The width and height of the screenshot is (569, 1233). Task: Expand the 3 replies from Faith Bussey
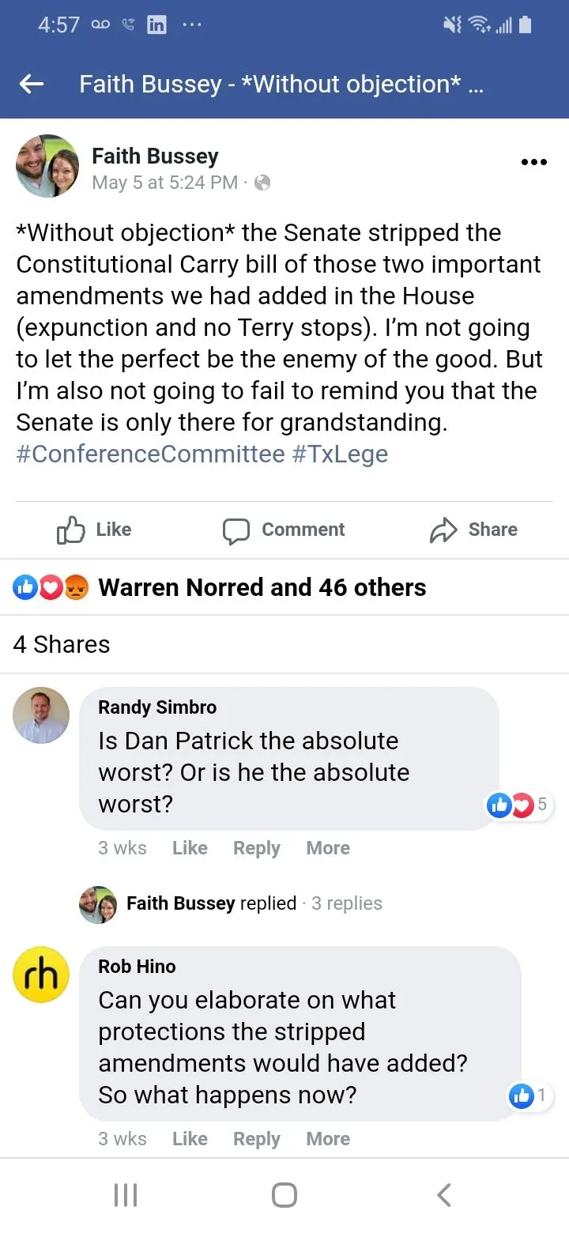[346, 903]
